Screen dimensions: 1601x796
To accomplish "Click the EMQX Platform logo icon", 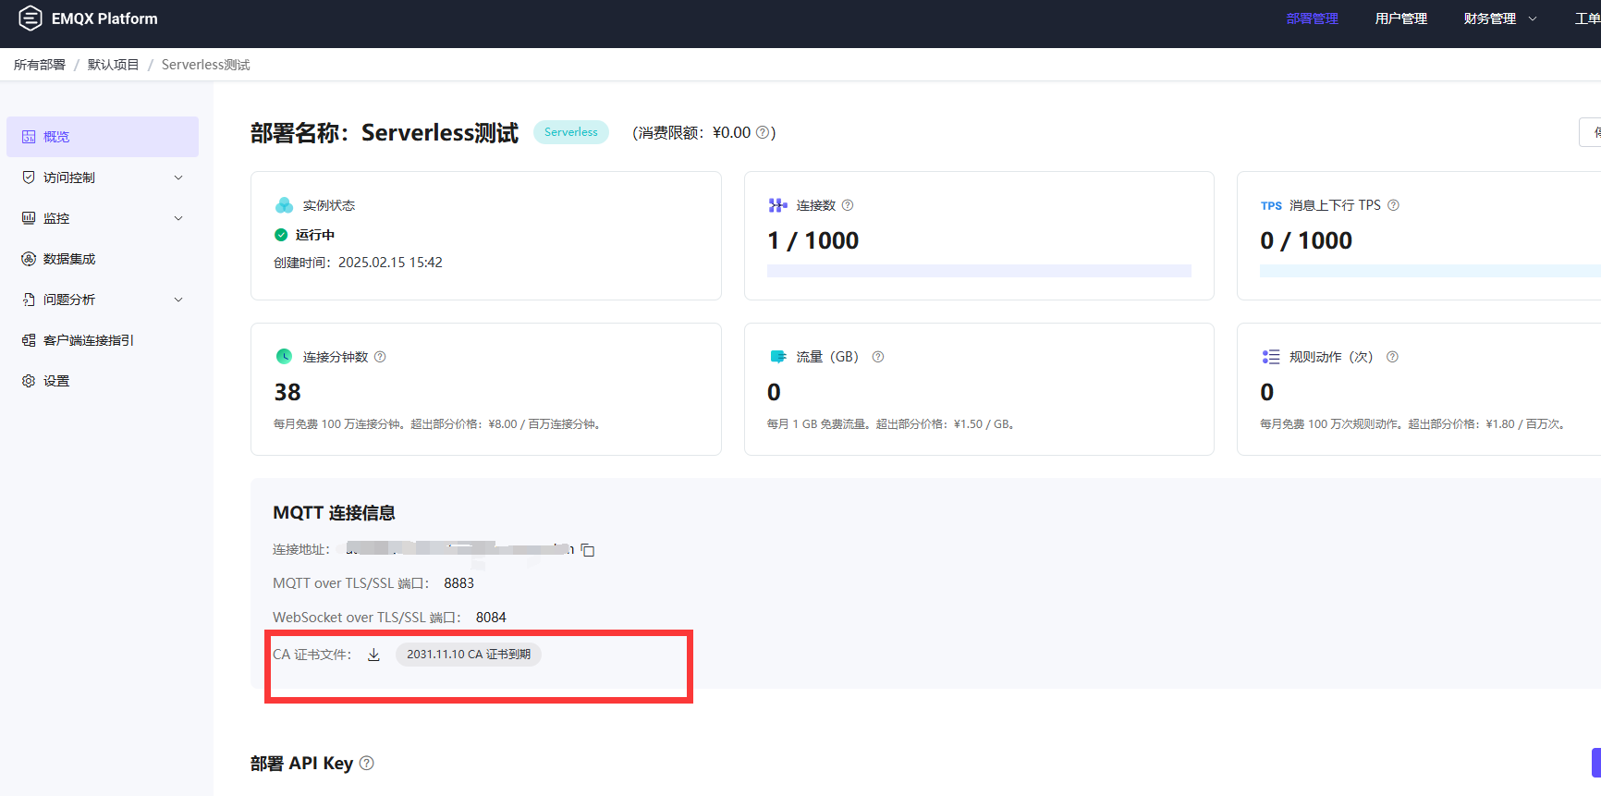I will [x=31, y=18].
